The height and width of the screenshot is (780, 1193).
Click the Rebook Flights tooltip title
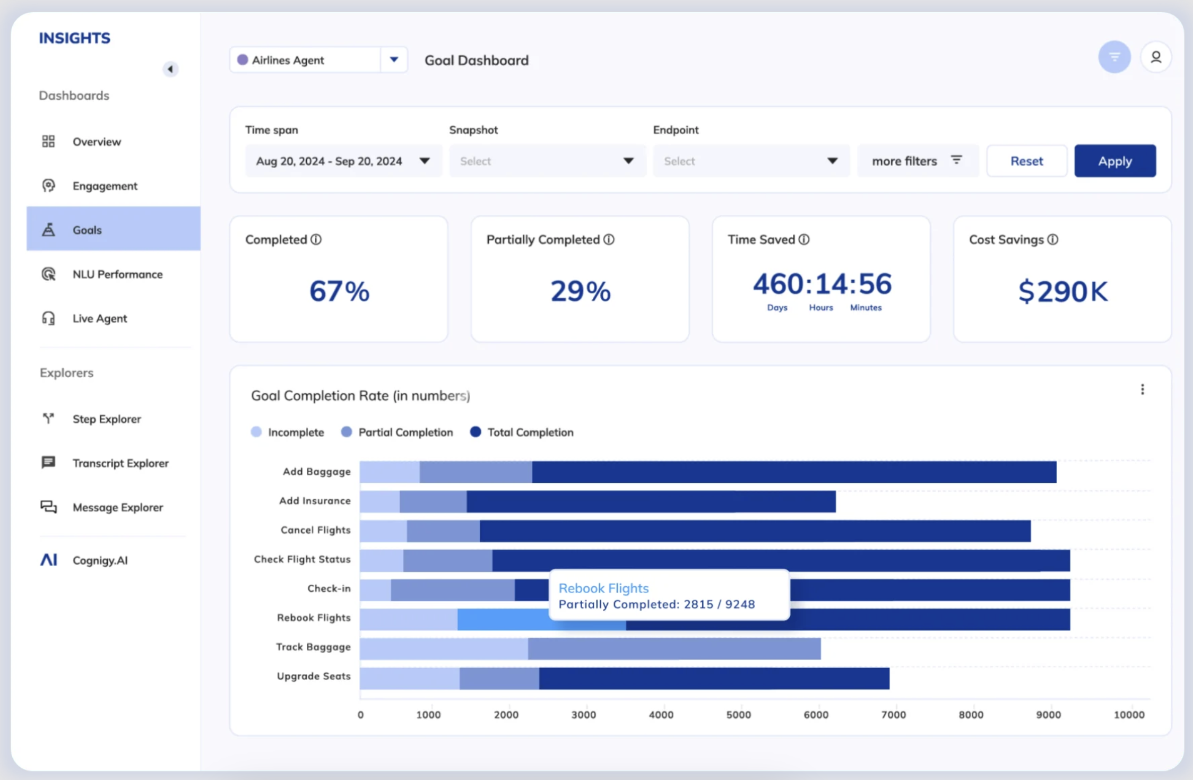(603, 587)
